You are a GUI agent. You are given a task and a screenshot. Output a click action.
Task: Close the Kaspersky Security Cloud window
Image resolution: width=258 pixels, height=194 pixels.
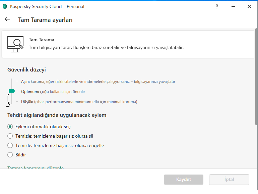pyautogui.click(x=249, y=6)
